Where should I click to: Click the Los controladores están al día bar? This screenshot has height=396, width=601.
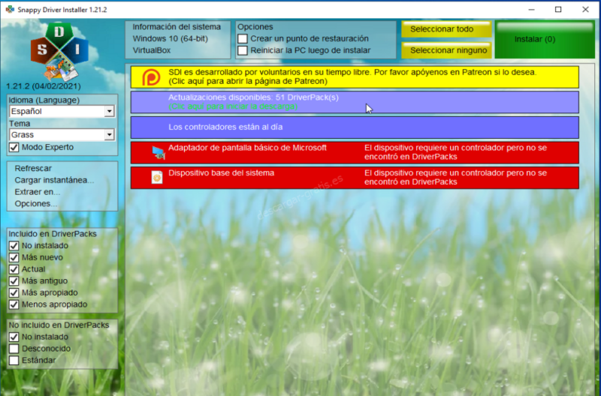pyautogui.click(x=355, y=127)
